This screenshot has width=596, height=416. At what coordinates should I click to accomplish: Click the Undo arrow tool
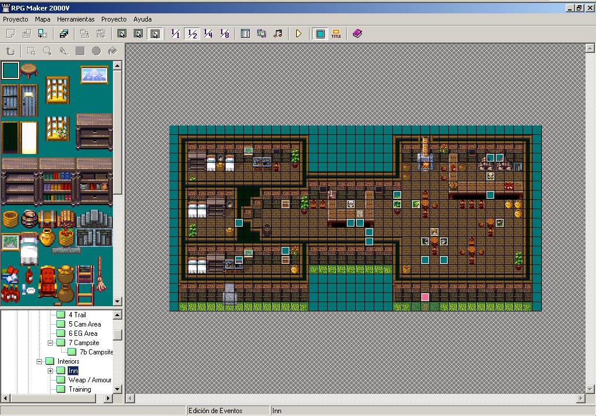[x=10, y=51]
